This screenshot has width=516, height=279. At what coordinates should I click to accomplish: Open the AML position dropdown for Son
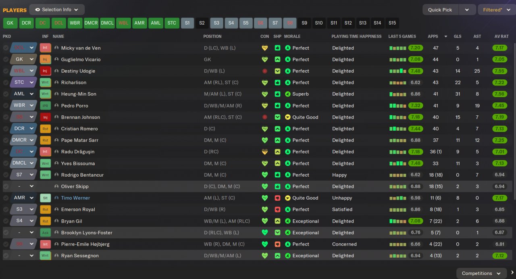pyautogui.click(x=23, y=94)
